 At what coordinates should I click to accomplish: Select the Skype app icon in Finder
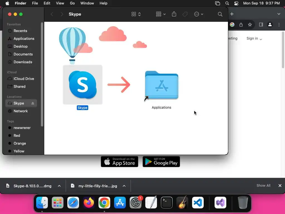82,85
